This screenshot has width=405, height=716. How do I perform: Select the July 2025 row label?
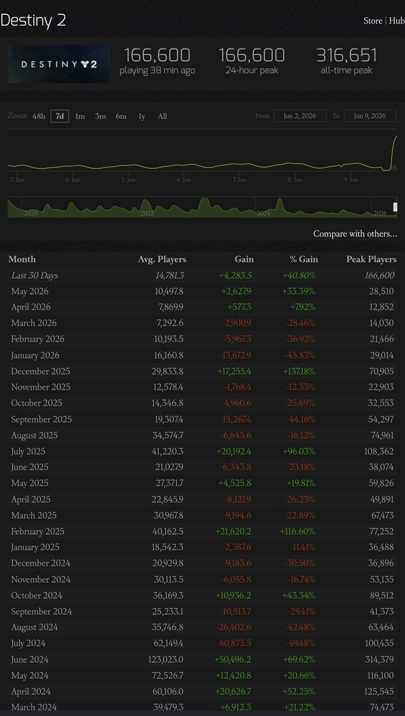tap(28, 451)
